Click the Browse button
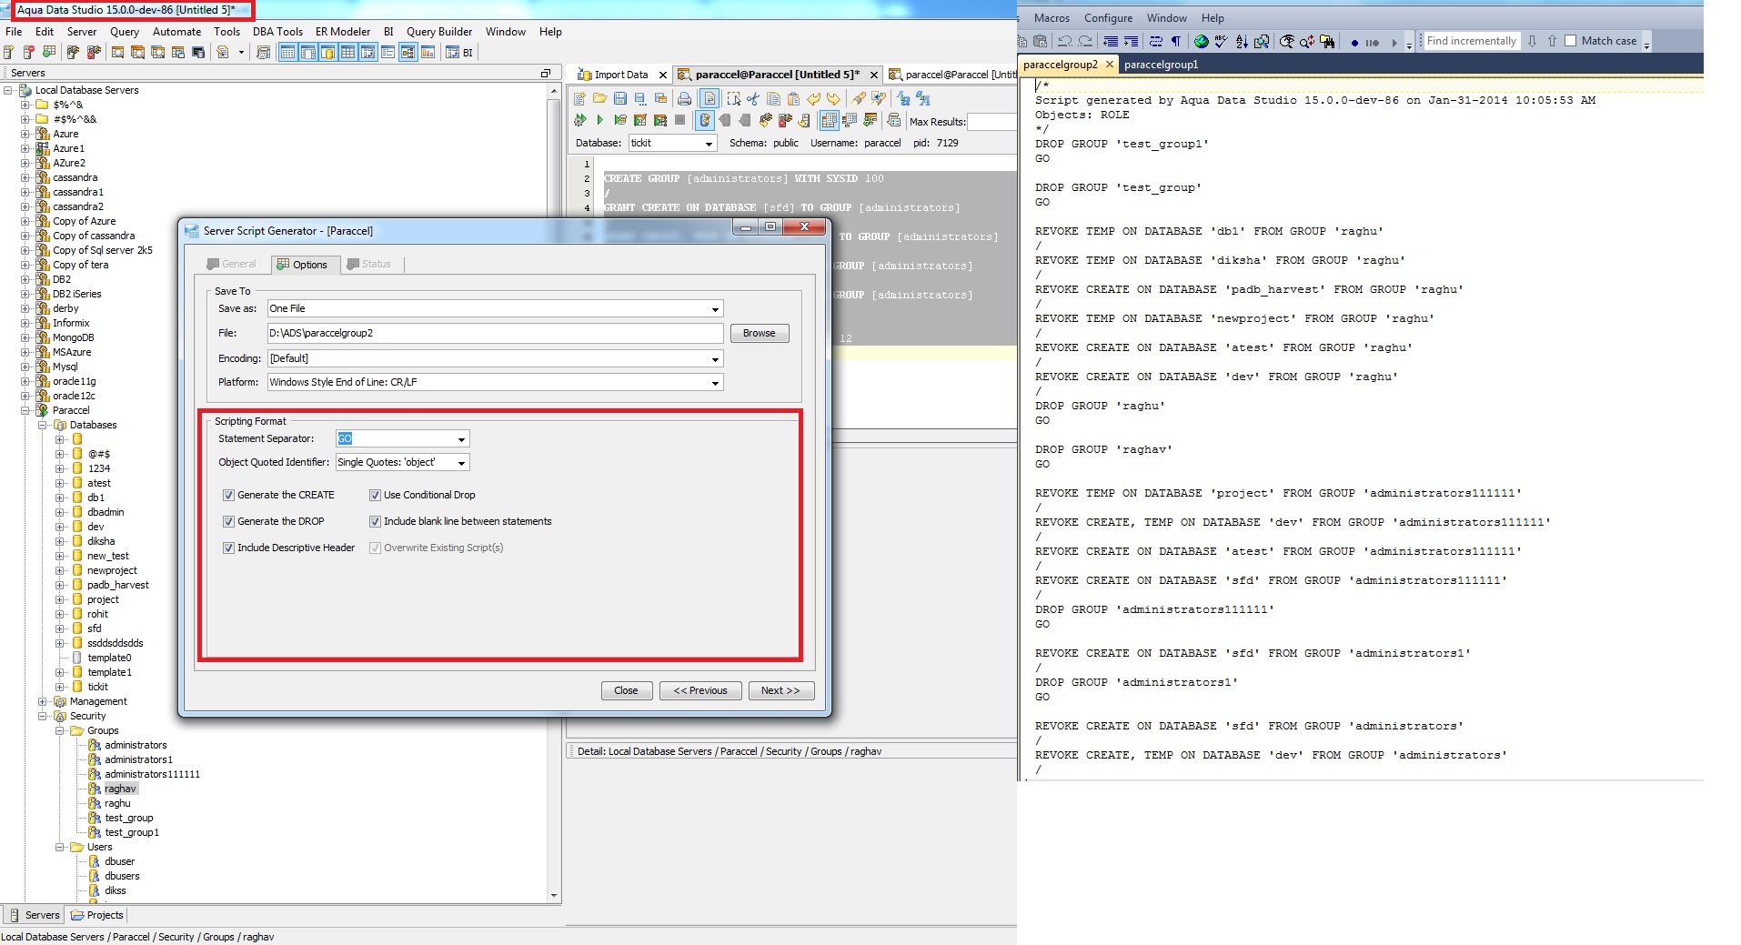The image size is (1741, 945). click(x=759, y=334)
